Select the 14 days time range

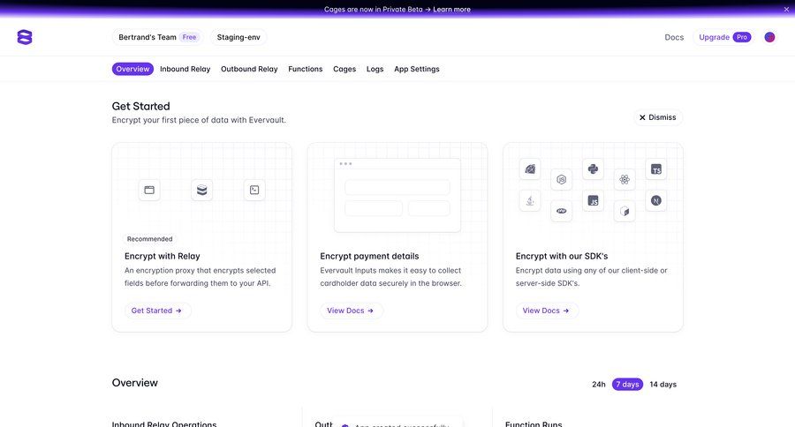tap(663, 384)
